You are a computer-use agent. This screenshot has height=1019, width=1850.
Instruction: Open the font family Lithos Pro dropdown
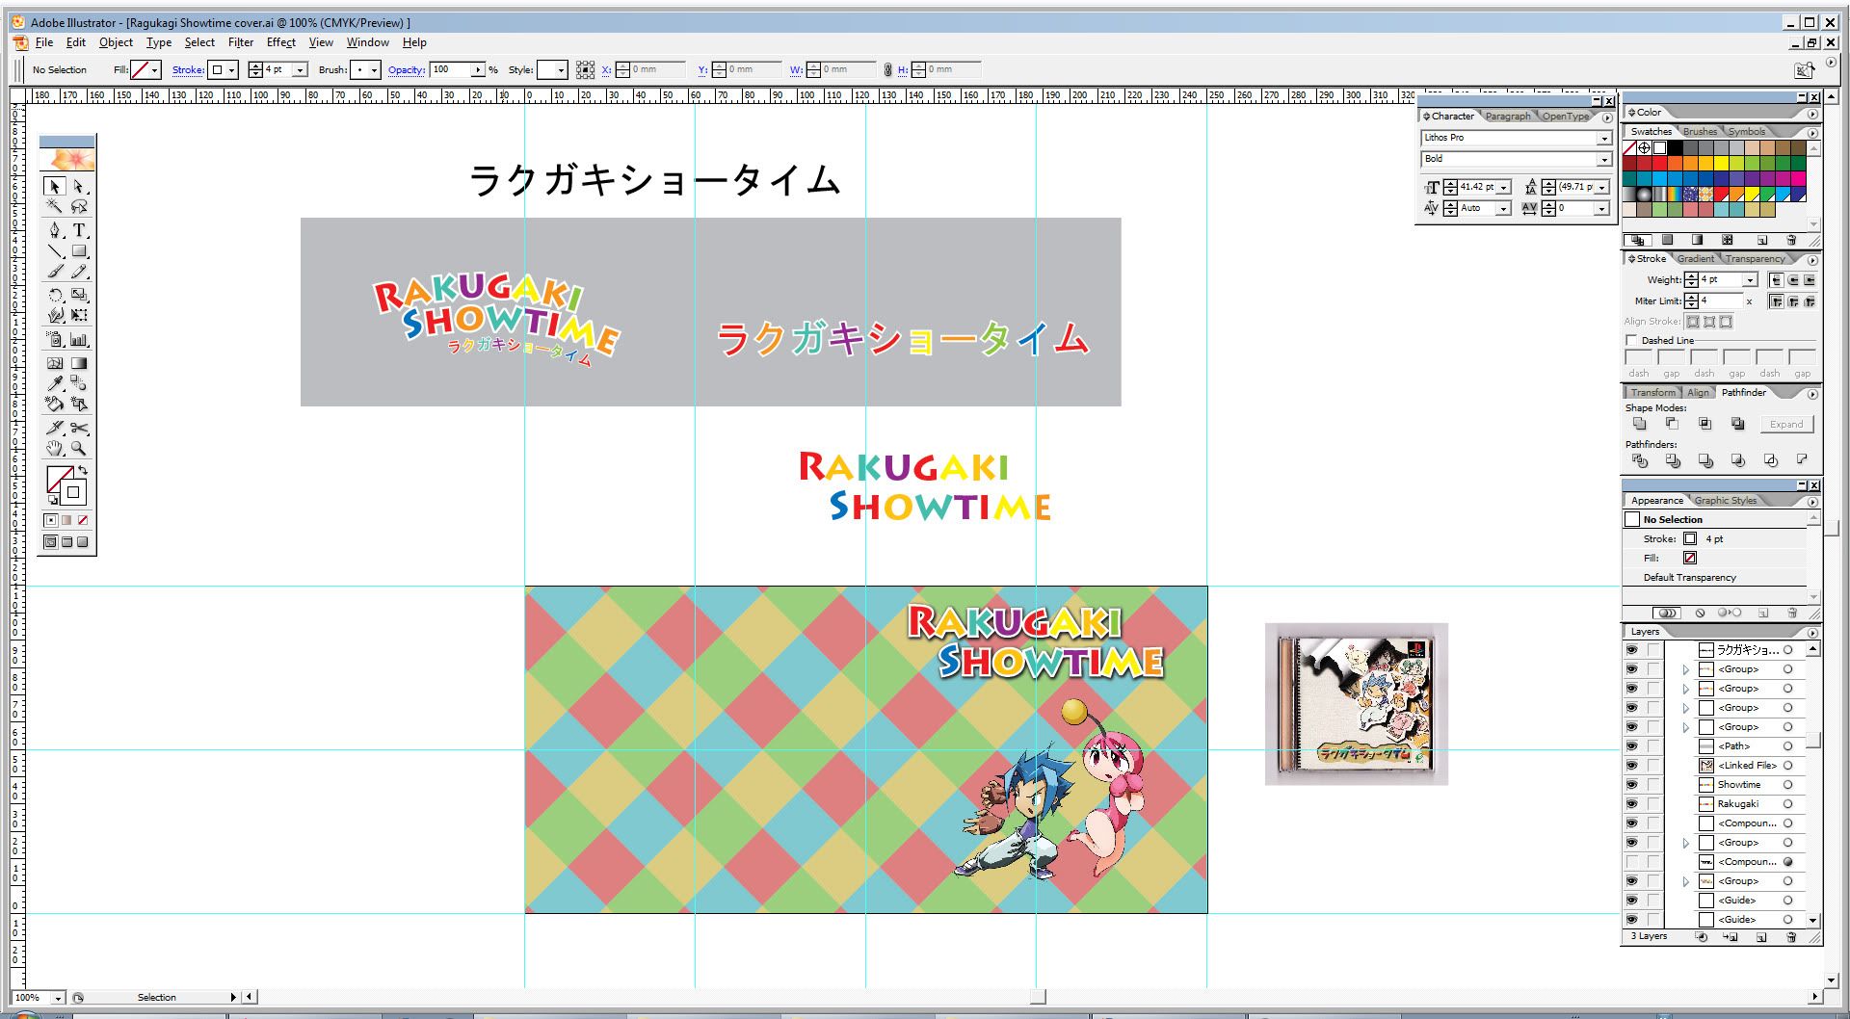(1604, 138)
